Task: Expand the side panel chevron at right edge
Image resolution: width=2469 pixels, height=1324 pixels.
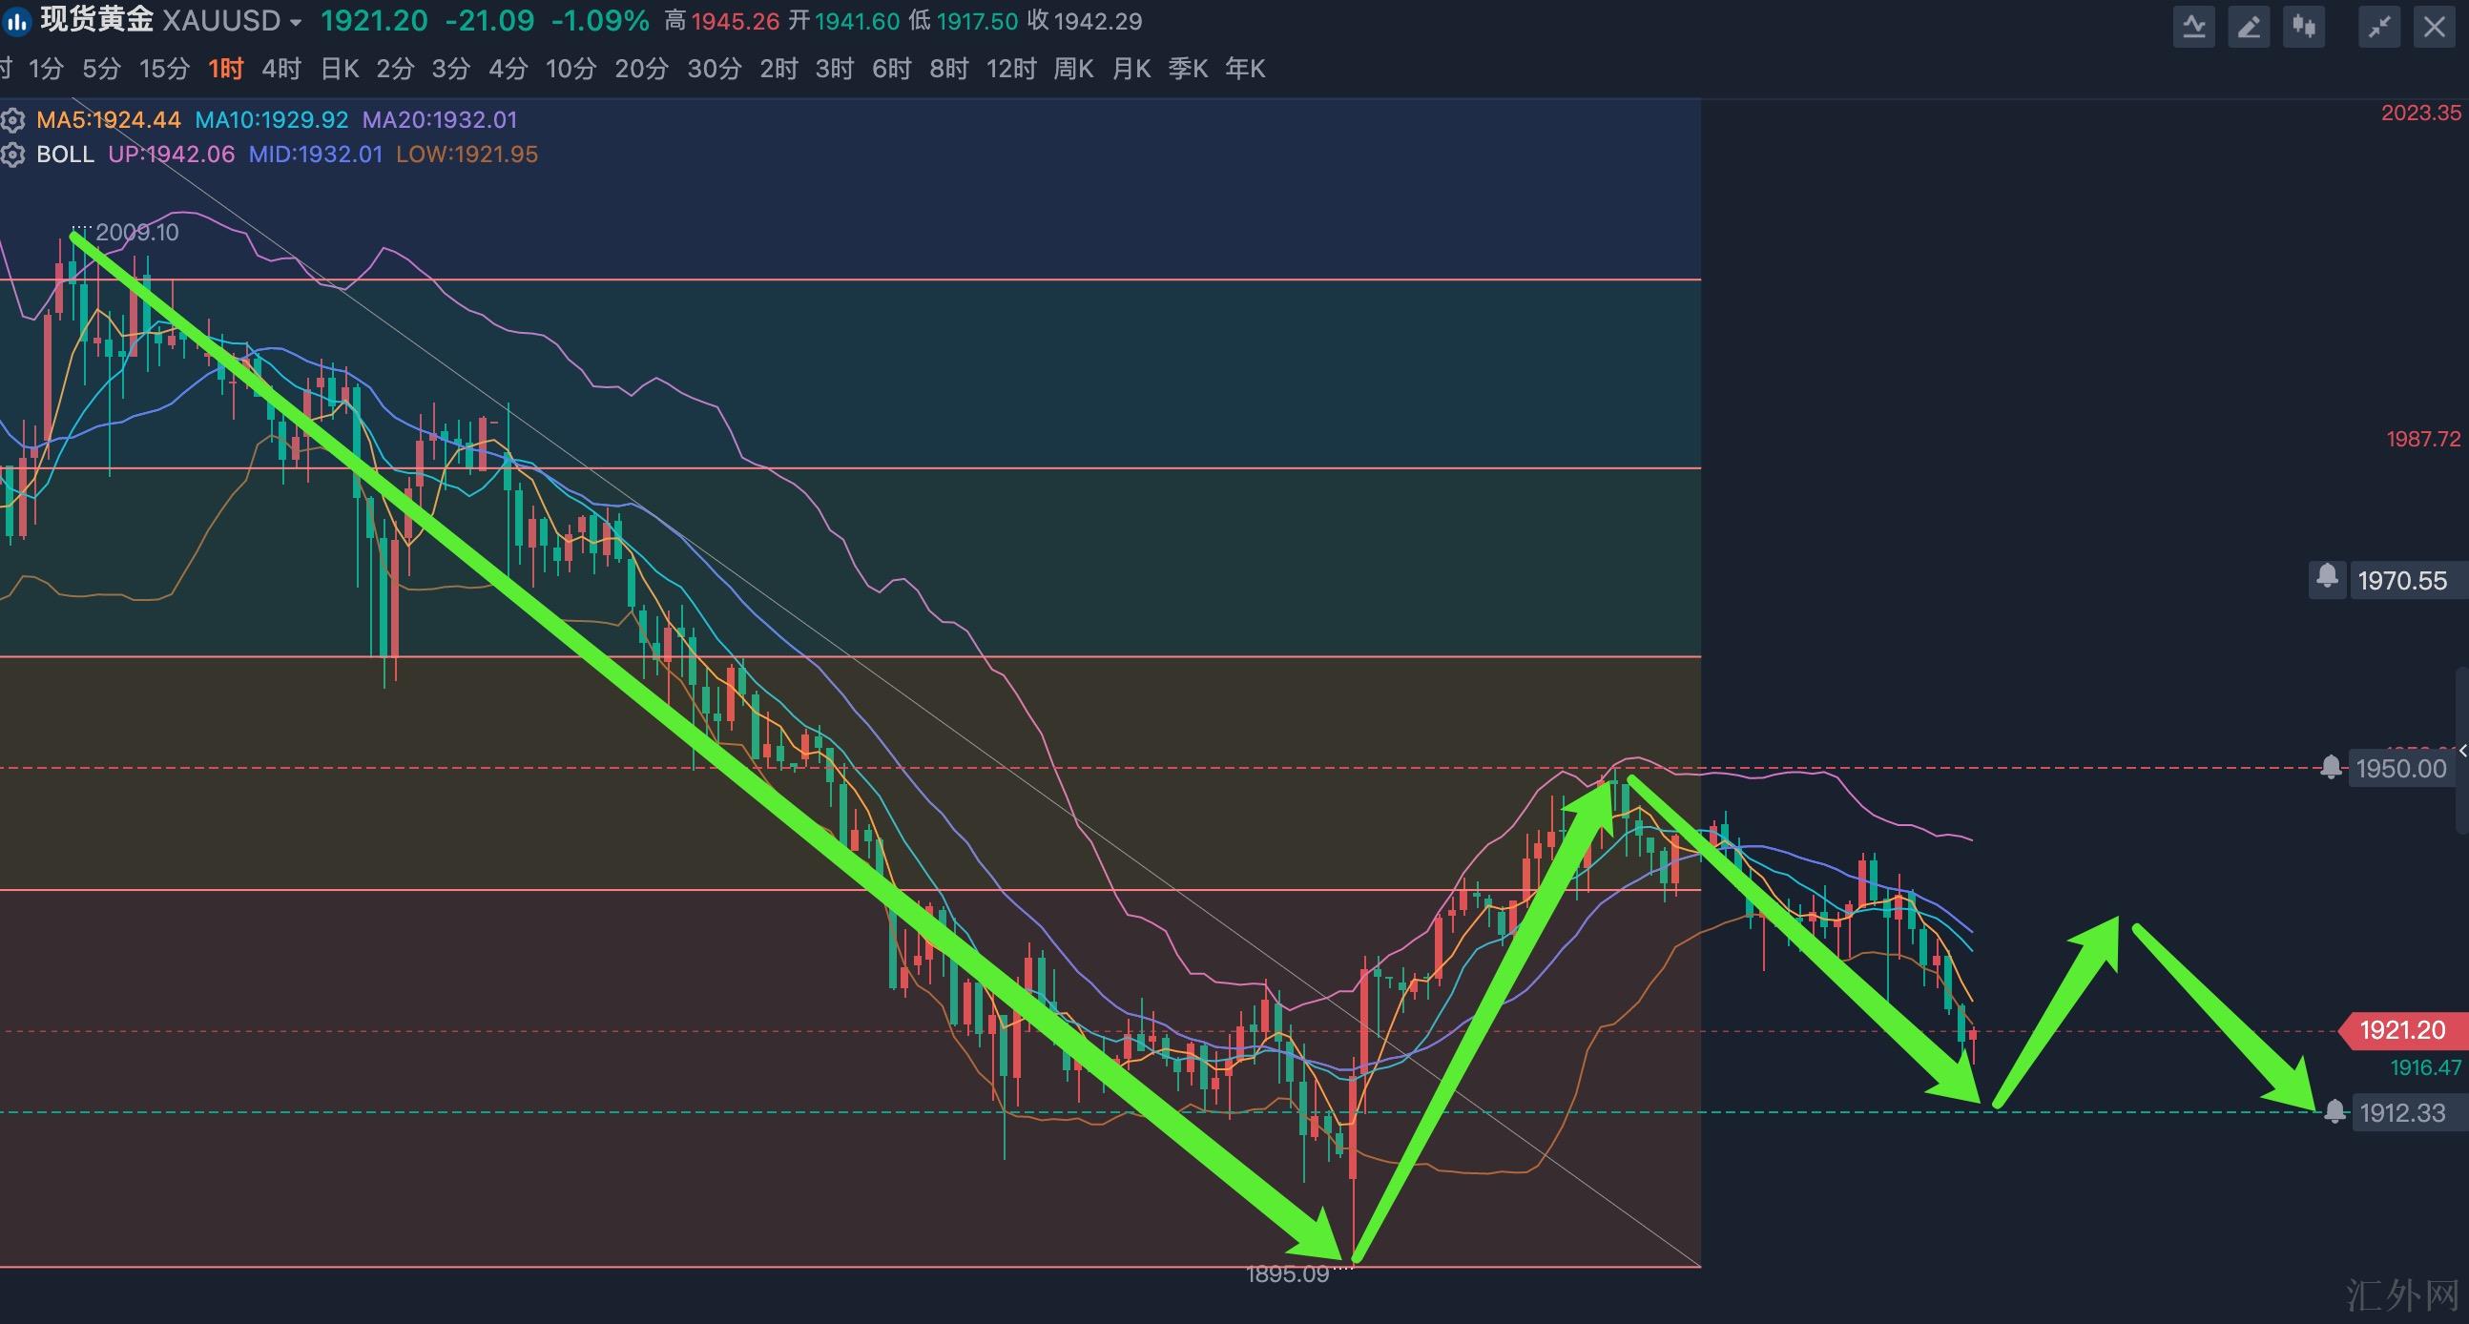Action: [2462, 752]
